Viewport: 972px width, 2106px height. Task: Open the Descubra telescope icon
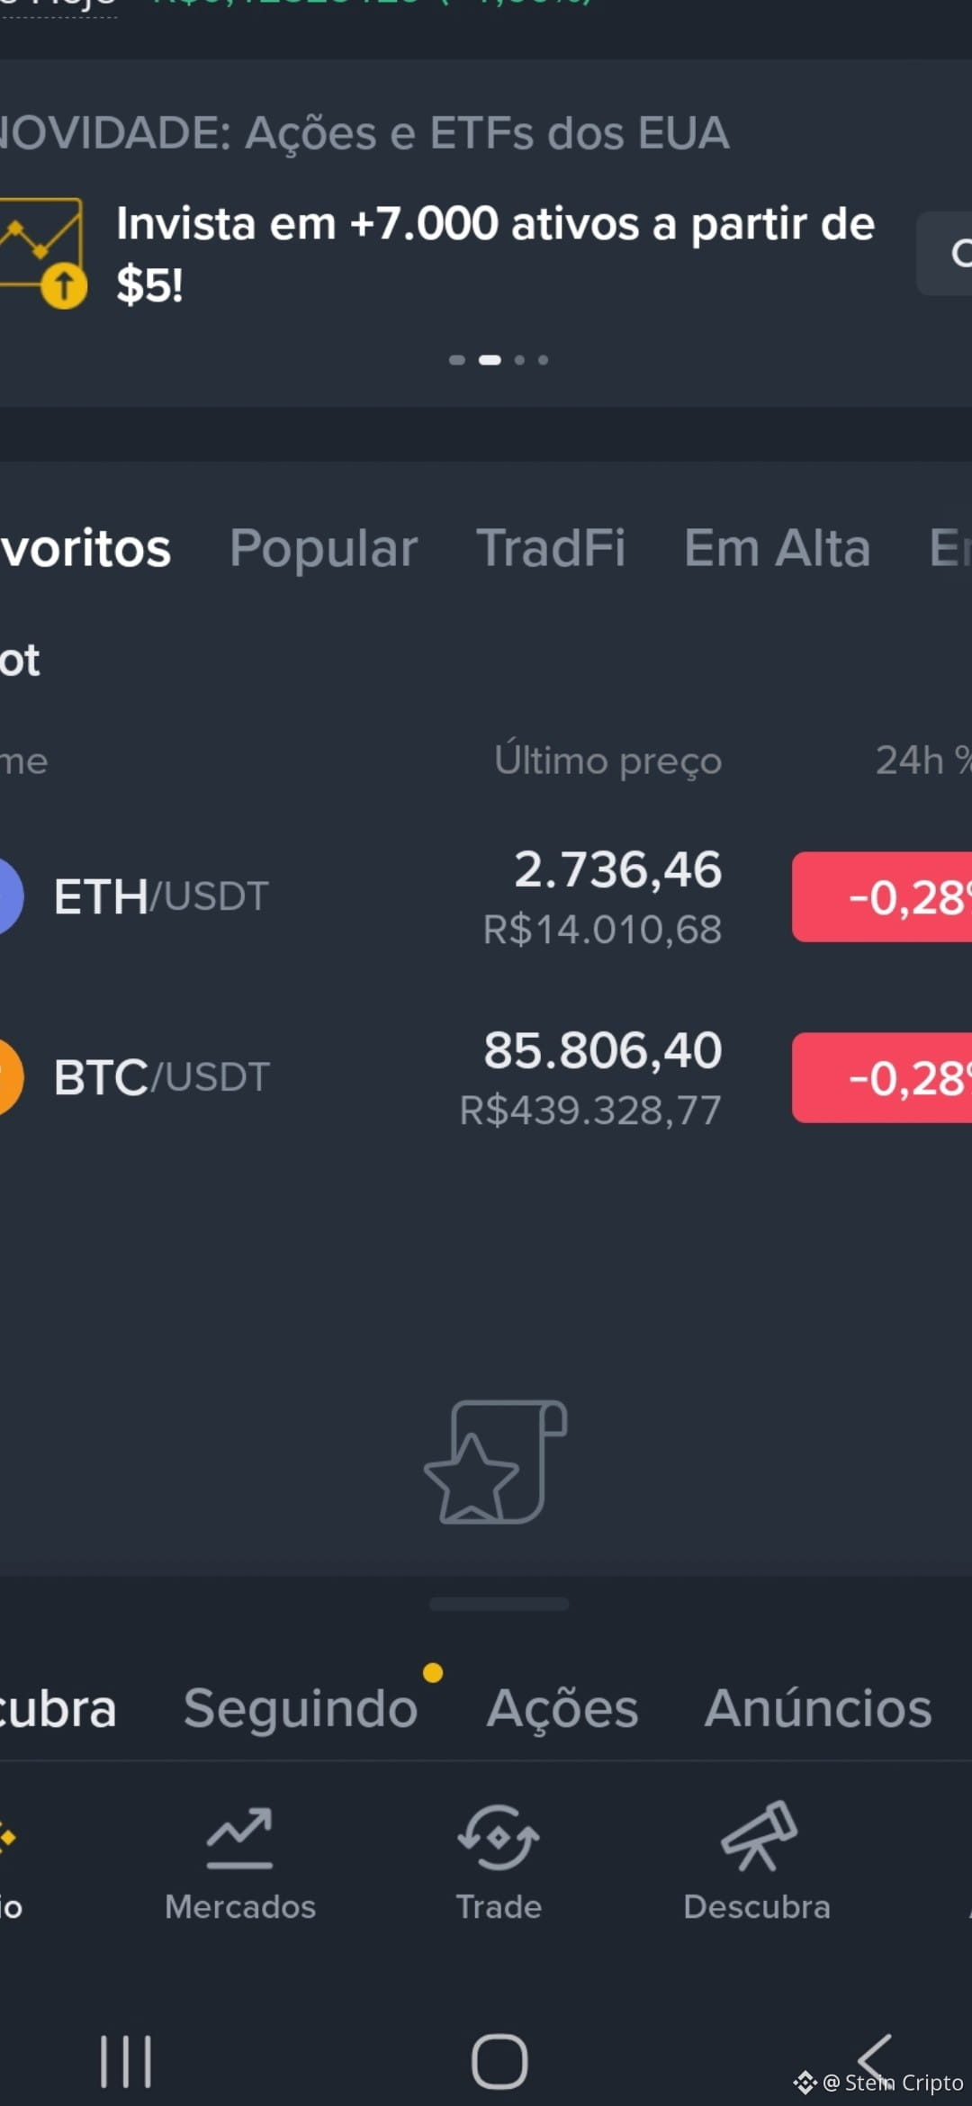click(758, 1836)
